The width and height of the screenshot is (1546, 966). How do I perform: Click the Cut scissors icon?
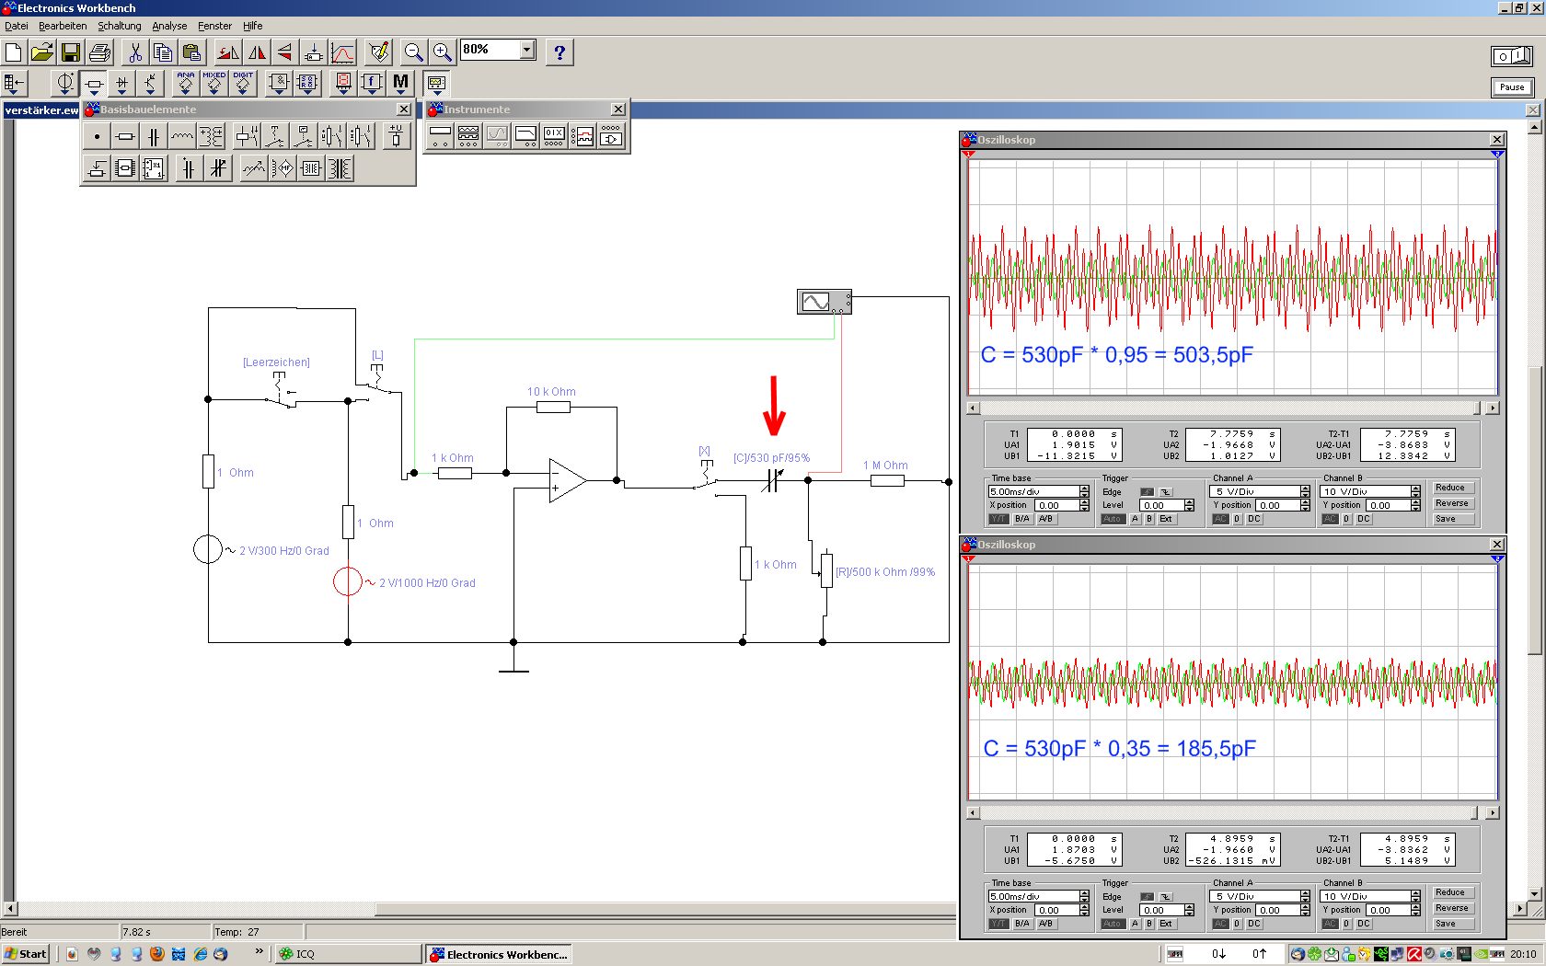click(x=134, y=52)
